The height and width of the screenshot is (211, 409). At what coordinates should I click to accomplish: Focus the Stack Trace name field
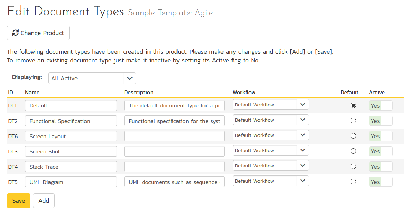coord(71,167)
